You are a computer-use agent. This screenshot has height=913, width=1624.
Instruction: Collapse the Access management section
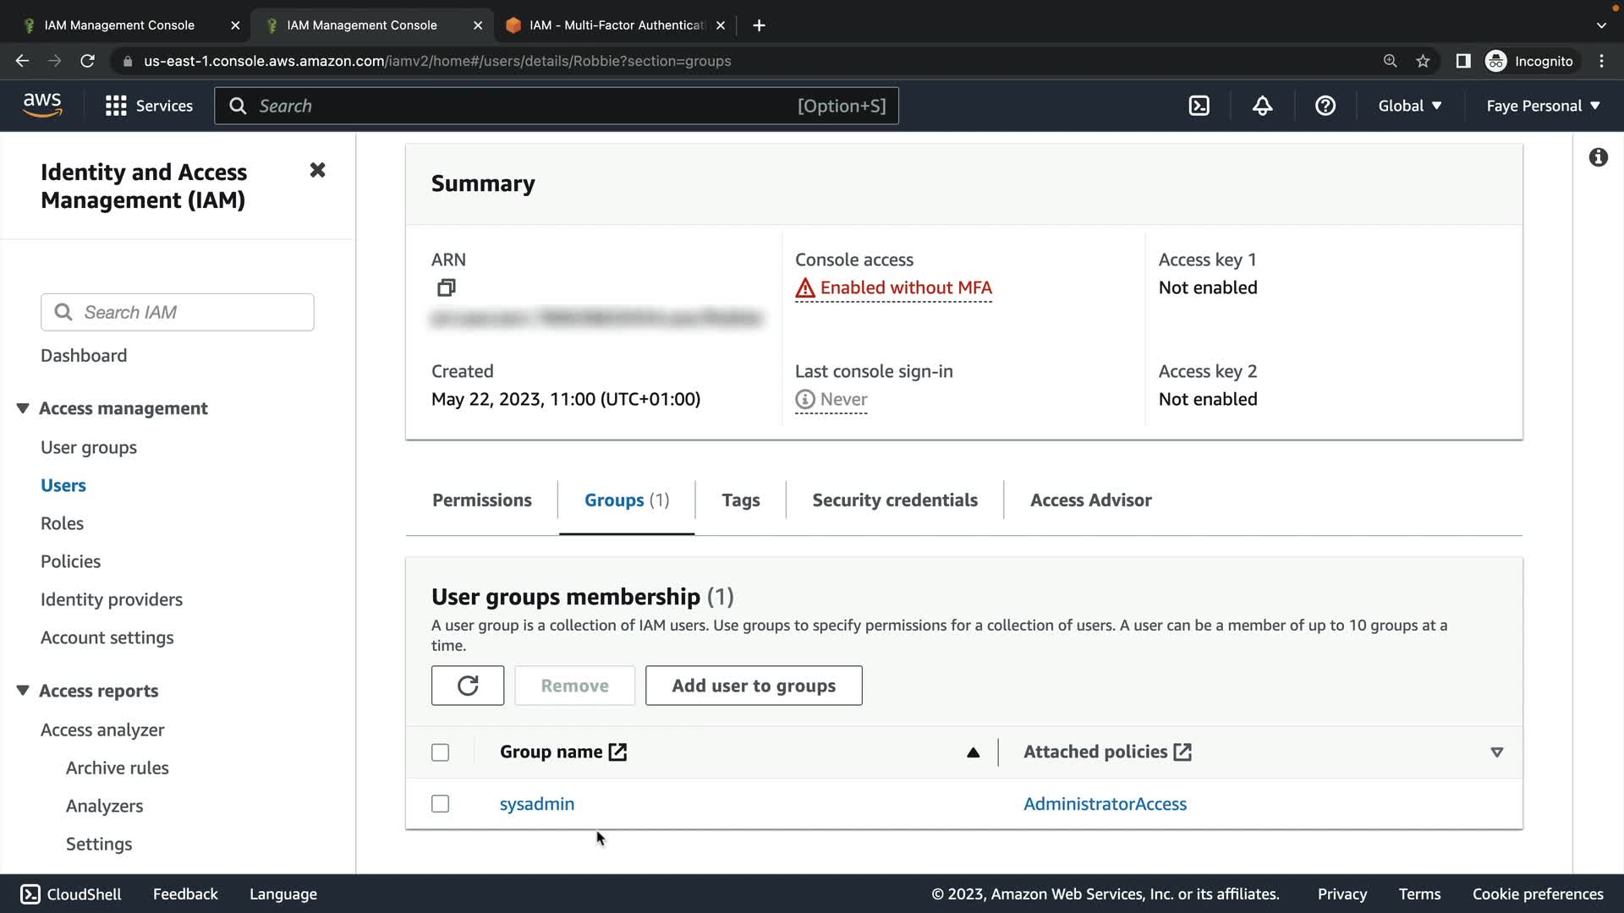click(x=23, y=408)
